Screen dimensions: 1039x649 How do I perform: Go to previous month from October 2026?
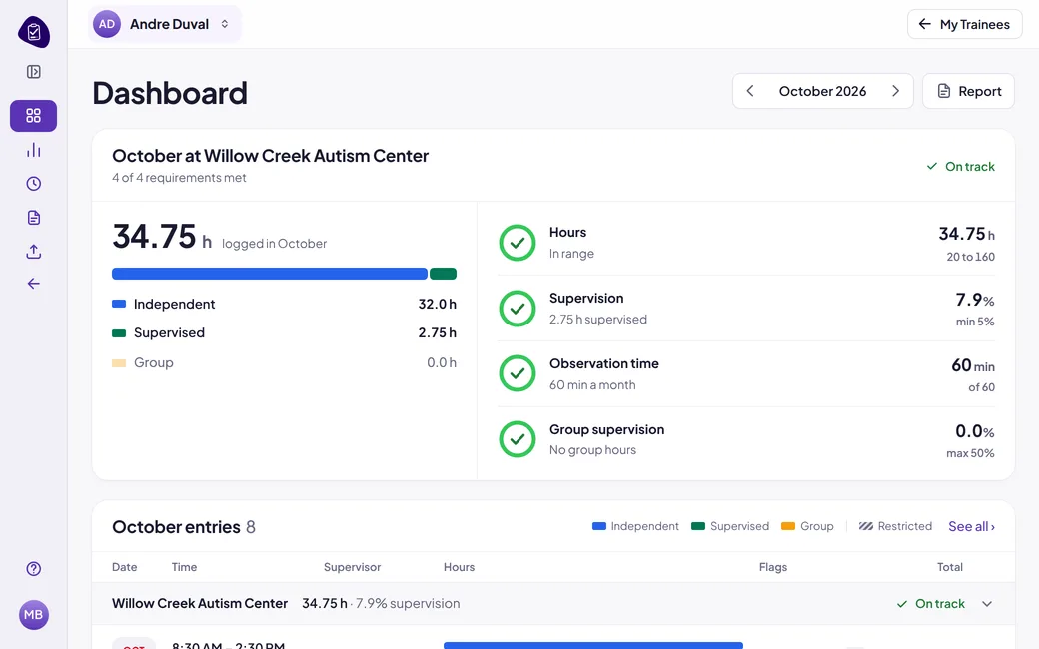click(x=750, y=91)
